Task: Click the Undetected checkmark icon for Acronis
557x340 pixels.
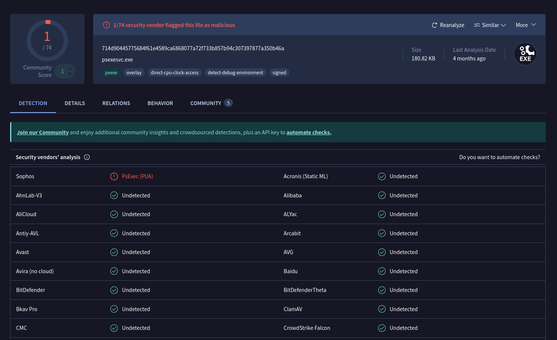Action: coord(382,176)
